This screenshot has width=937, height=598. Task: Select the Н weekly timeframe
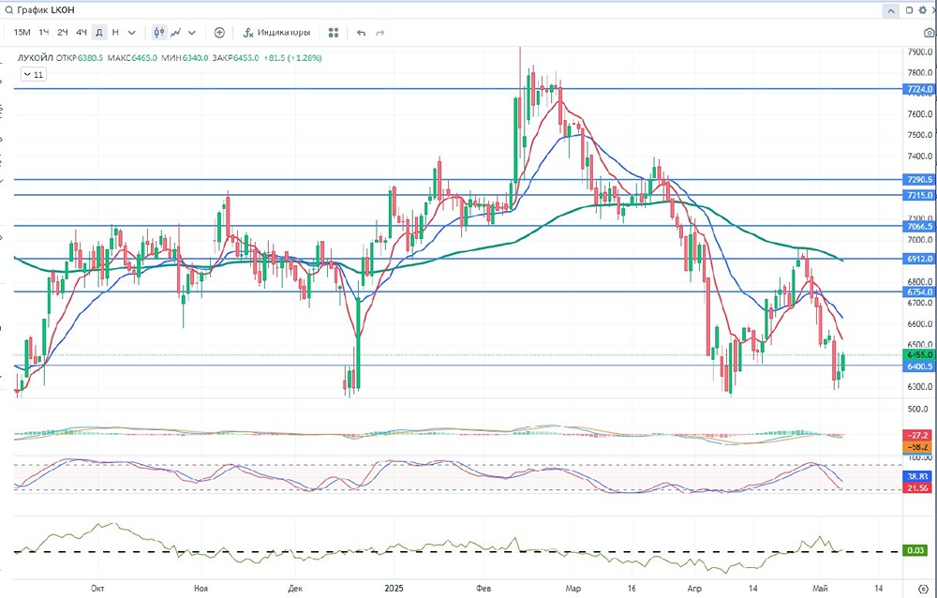(x=115, y=32)
